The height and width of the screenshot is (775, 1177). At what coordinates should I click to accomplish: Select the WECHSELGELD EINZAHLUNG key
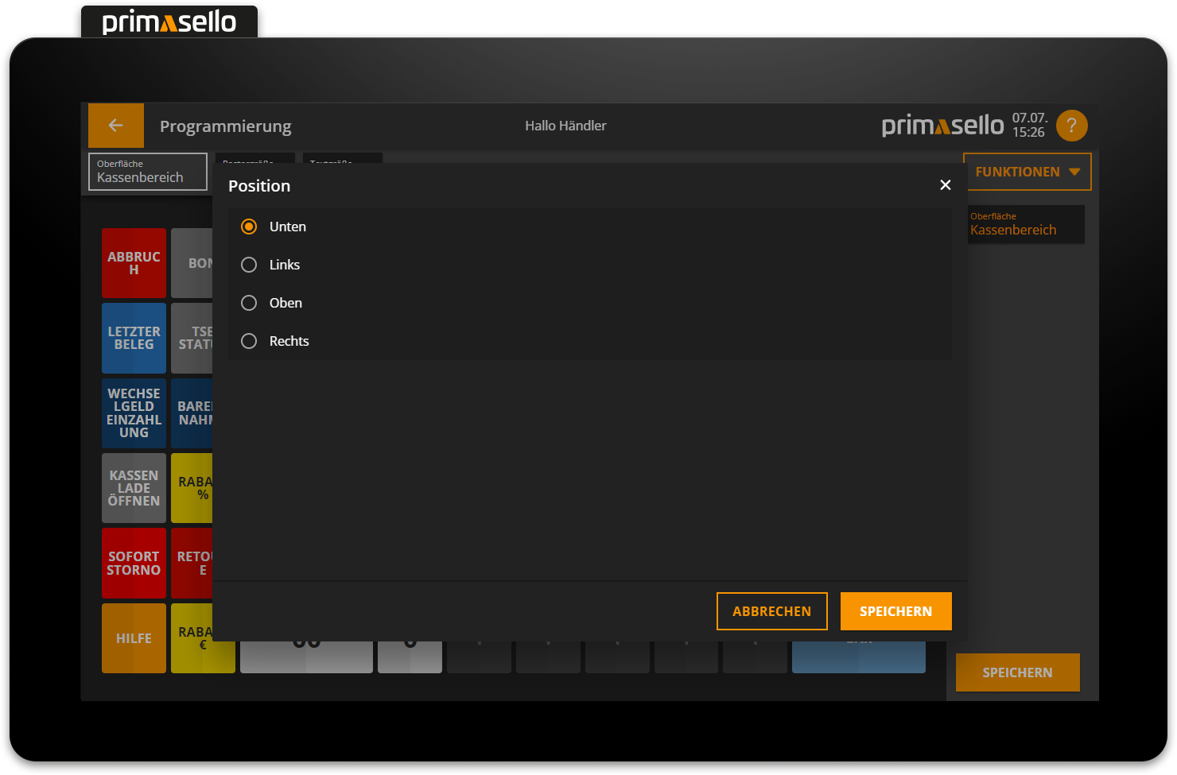[134, 413]
